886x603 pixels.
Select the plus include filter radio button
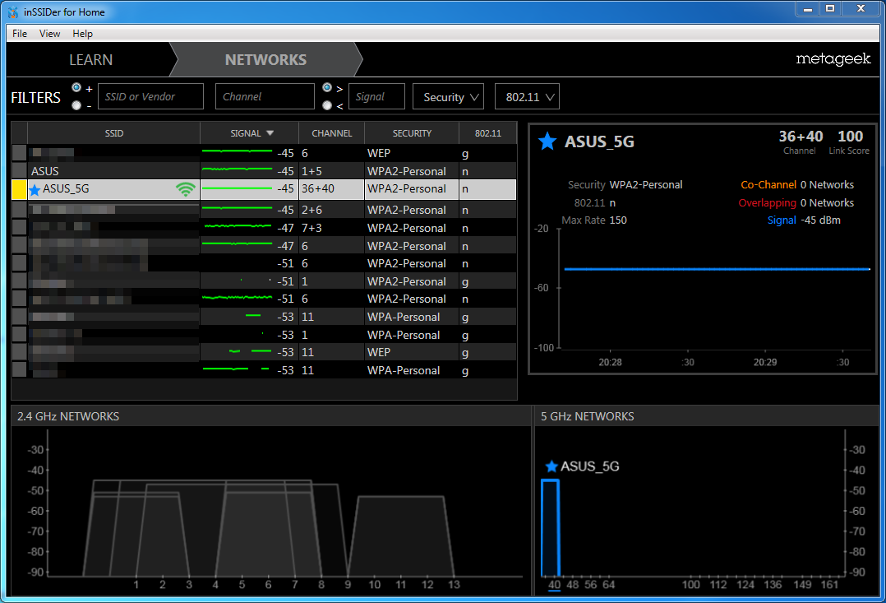76,88
